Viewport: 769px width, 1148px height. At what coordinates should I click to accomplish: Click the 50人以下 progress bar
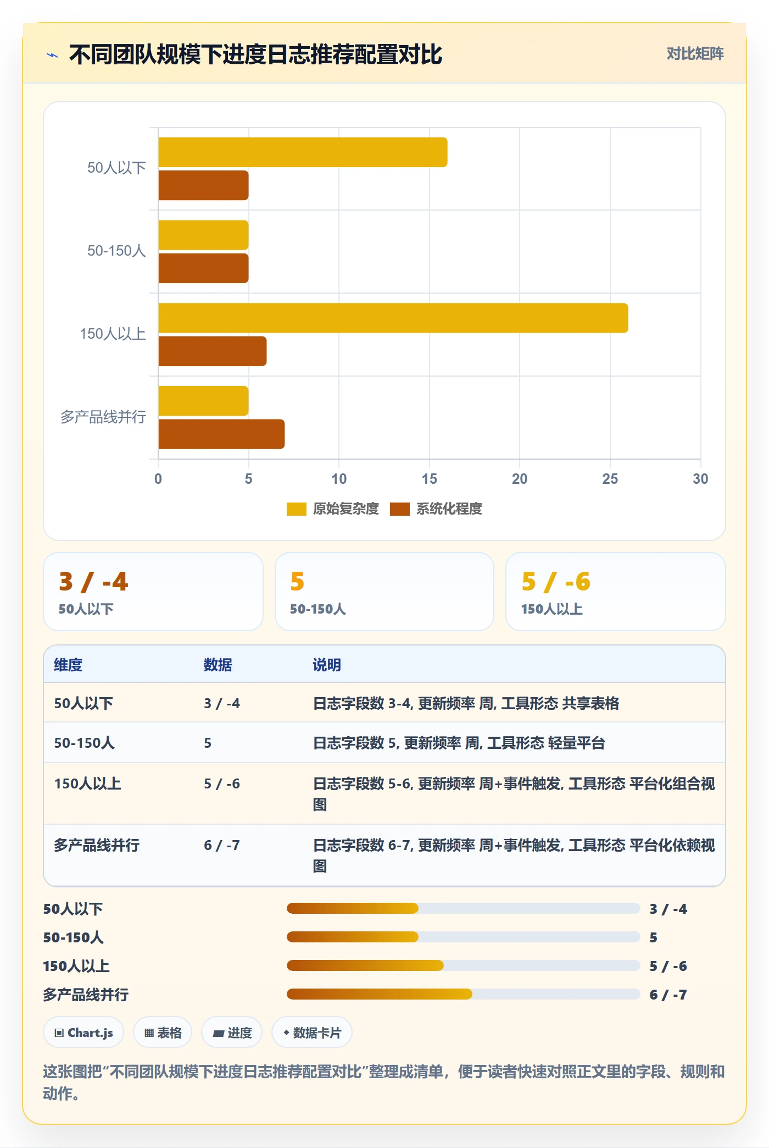point(463,908)
